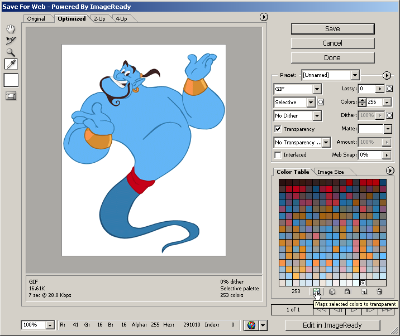Viewport: 400px width, 336px height.
Task: Click the genie image in preview
Action: pyautogui.click(x=144, y=150)
